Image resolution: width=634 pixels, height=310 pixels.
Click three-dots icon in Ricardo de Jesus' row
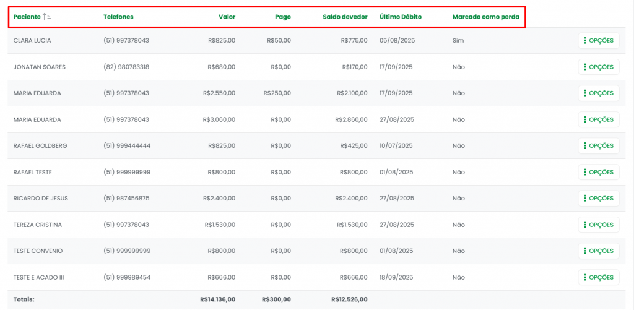584,199
